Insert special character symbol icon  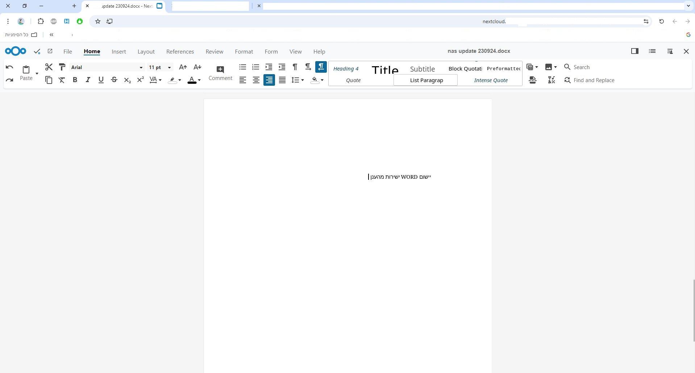coord(551,80)
